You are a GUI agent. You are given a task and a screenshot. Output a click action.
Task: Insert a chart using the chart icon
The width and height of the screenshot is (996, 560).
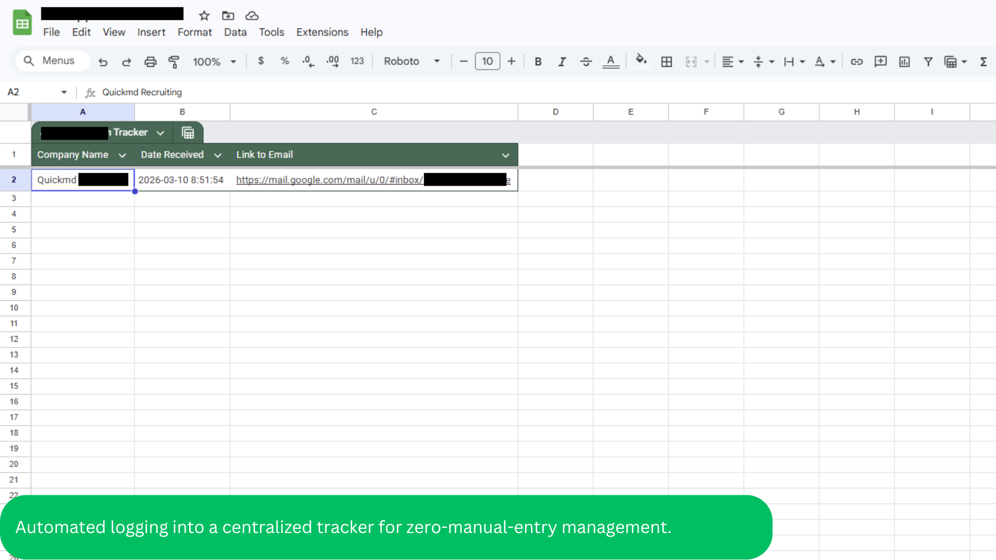tap(904, 62)
